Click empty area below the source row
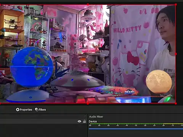Image resolution: width=183 pixels, height=137 pixels. point(43,131)
